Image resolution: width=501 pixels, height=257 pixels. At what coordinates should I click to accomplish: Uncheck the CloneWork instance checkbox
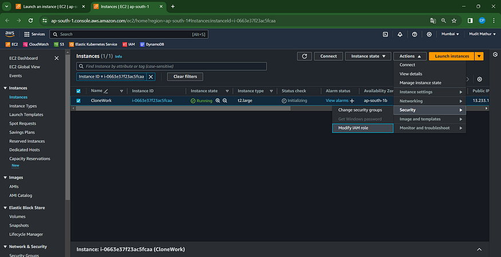[78, 101]
